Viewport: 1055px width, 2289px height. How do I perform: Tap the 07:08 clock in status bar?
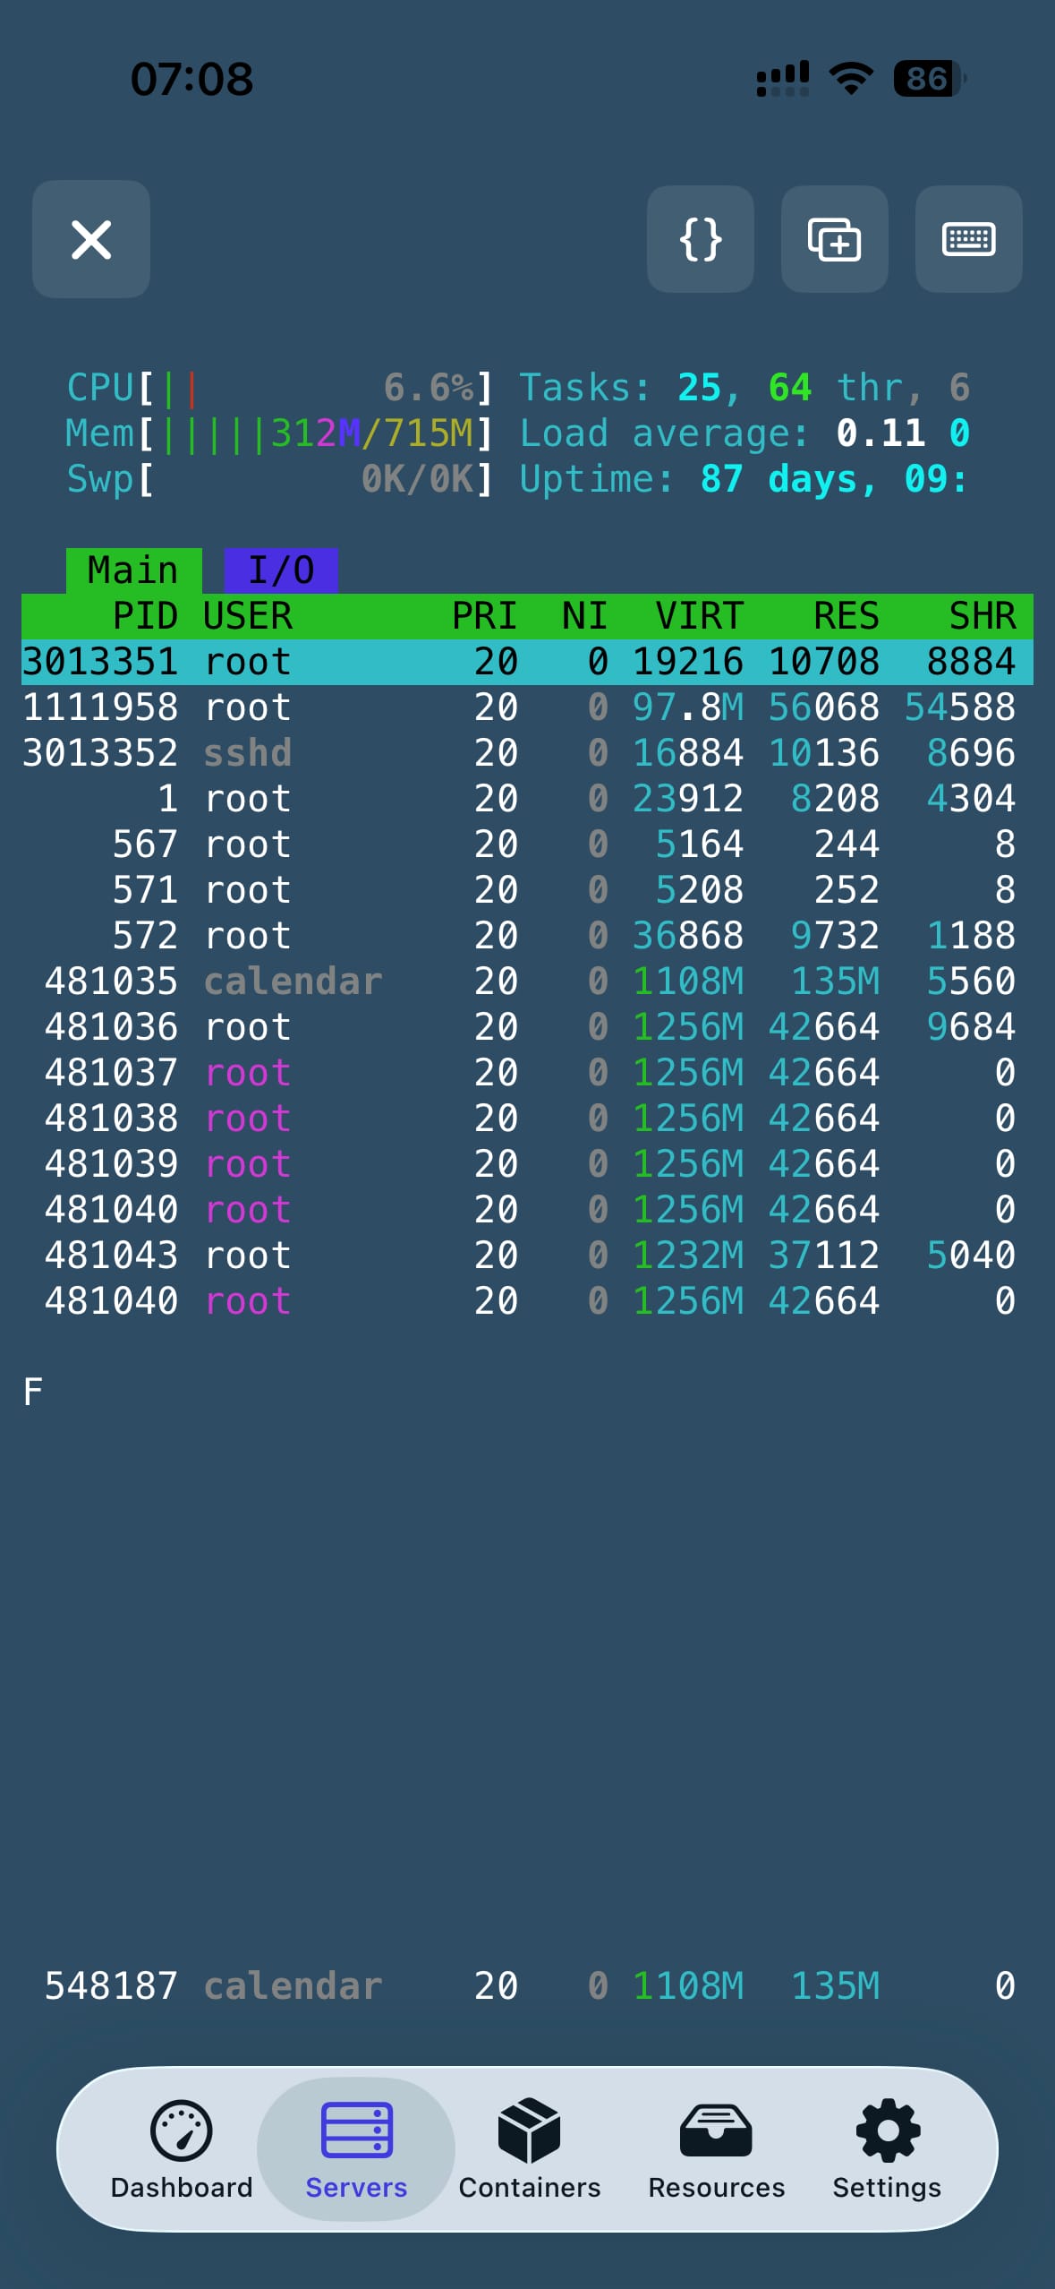point(191,79)
